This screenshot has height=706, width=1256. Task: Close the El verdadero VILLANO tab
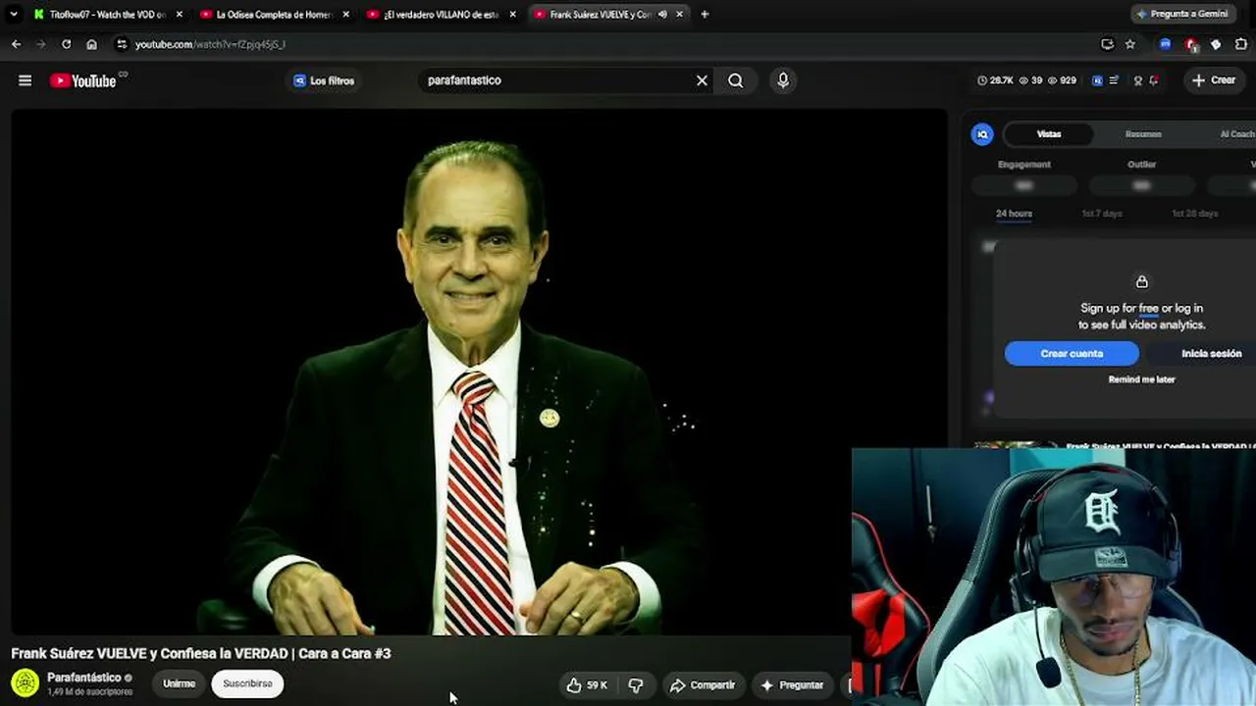coord(512,14)
